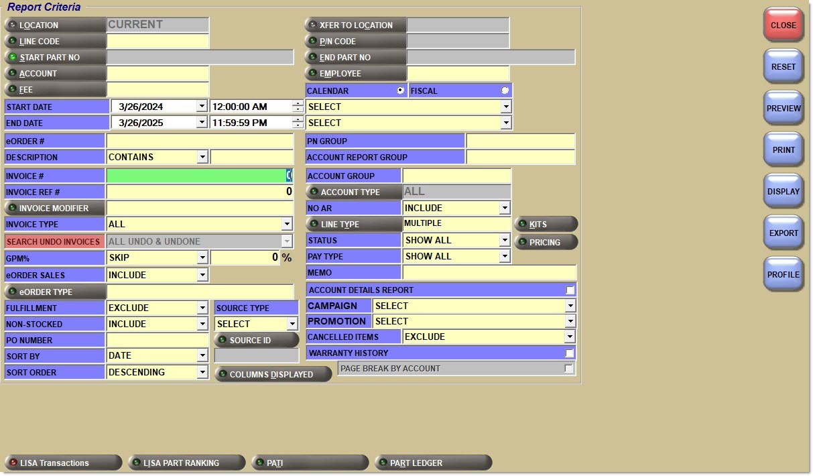Launch the LISA PART RANKING report

click(x=184, y=463)
